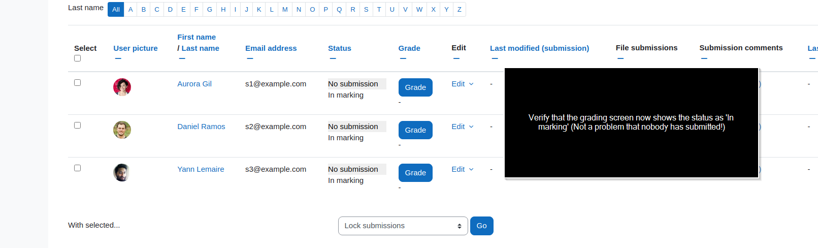Sort table by Email address

pos(271,48)
